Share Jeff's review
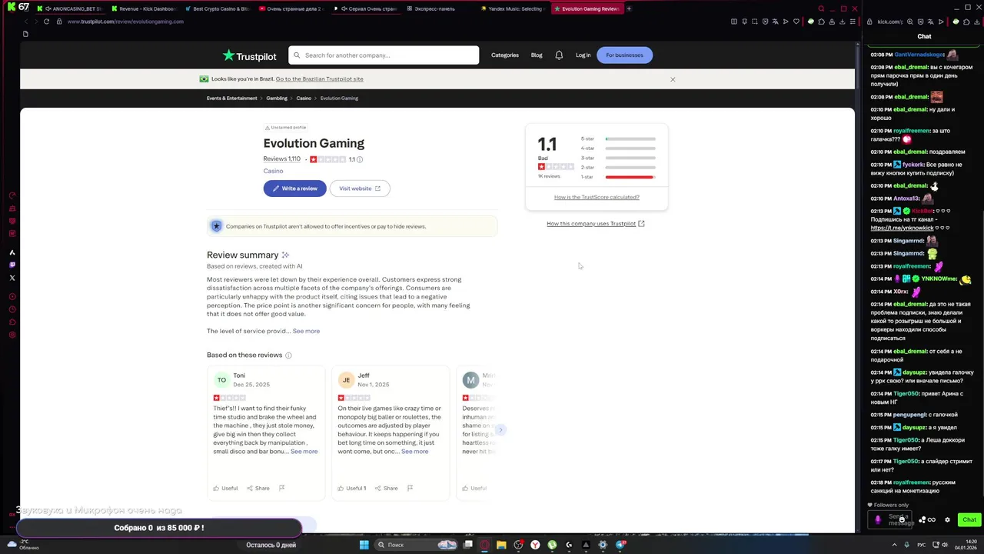The width and height of the screenshot is (984, 554). [x=386, y=488]
